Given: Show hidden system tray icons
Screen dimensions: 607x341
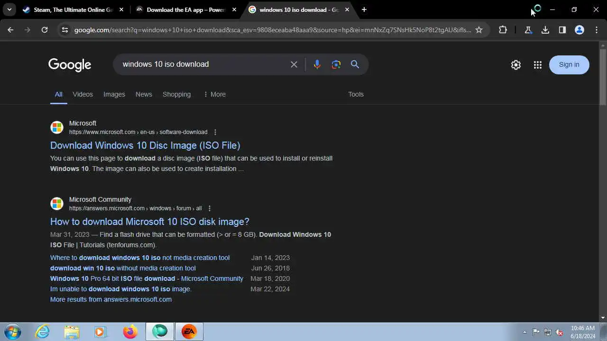Looking at the screenshot, I should pos(524,332).
